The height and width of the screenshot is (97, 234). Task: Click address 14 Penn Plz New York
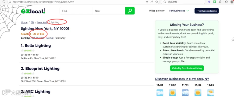[38, 58]
